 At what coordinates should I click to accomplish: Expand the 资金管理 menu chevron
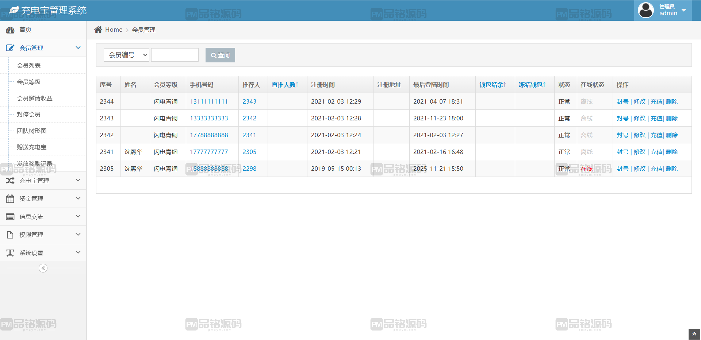click(x=78, y=198)
